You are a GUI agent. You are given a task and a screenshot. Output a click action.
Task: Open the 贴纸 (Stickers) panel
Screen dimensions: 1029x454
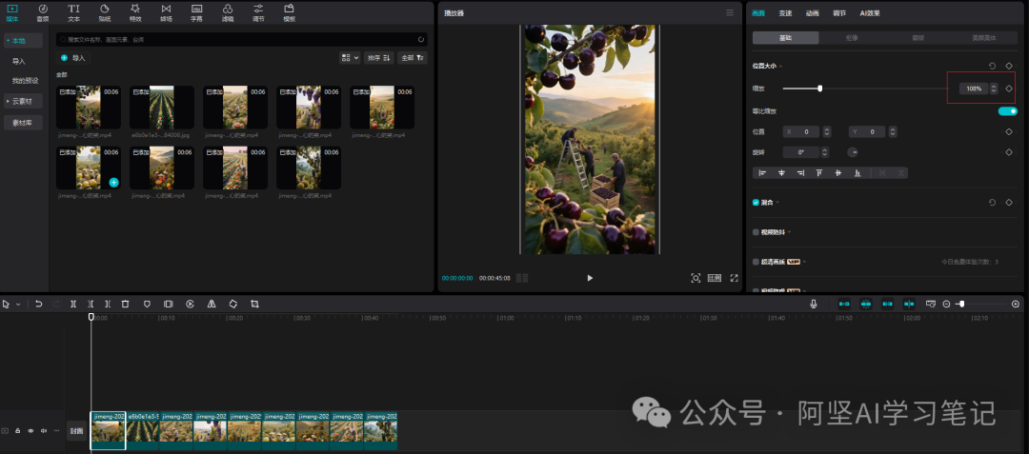tap(105, 12)
